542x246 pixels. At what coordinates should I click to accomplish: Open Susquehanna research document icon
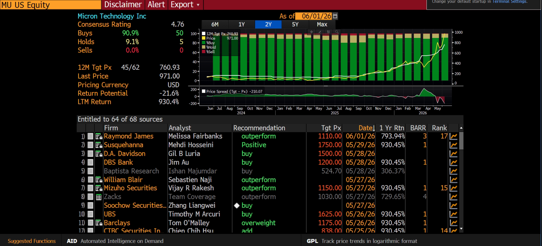90,145
